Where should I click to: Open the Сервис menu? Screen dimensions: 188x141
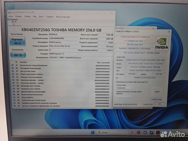coord(27,16)
